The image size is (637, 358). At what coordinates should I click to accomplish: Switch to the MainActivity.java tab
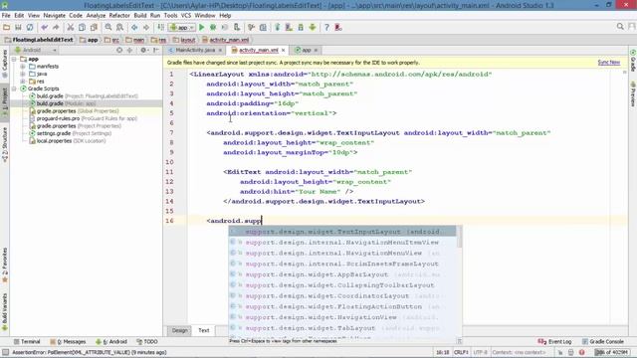click(195, 50)
